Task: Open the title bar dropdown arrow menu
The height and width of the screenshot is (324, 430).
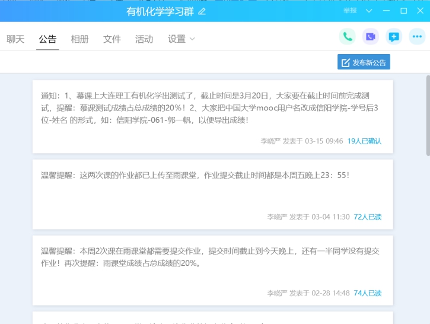Action: pyautogui.click(x=369, y=11)
